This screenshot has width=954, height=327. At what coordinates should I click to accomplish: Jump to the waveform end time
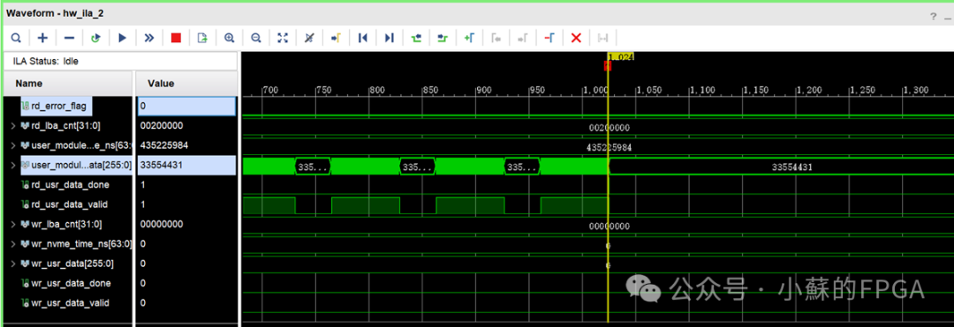coord(390,38)
